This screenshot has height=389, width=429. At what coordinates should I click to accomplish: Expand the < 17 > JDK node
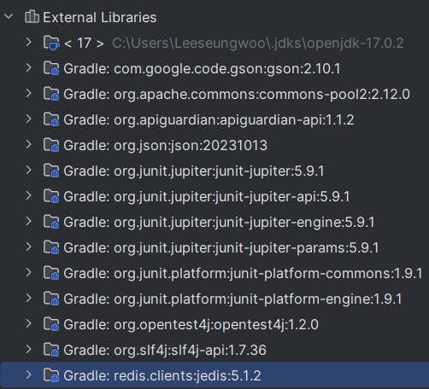28,43
